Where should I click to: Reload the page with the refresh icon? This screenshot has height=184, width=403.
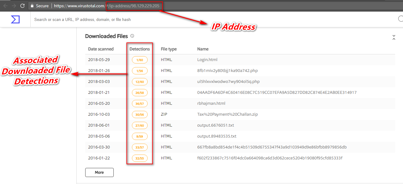click(x=22, y=6)
